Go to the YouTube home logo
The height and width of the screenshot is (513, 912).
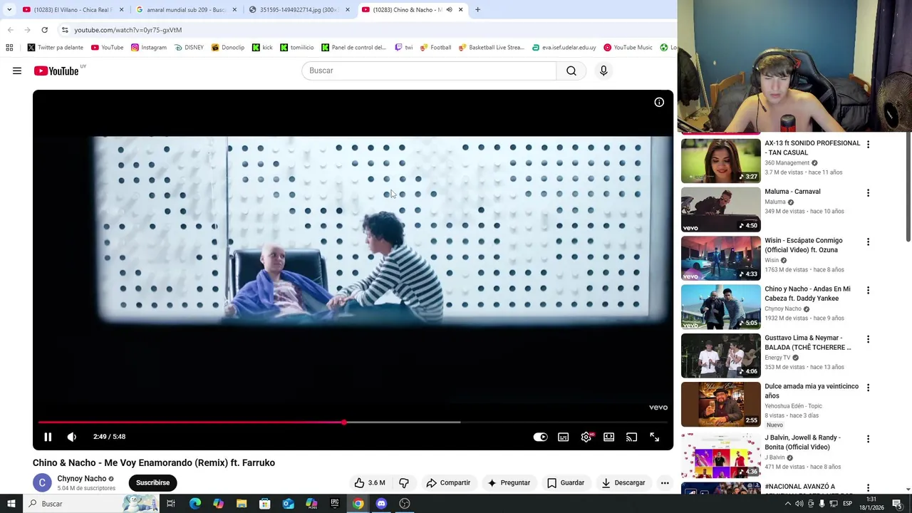coord(56,71)
